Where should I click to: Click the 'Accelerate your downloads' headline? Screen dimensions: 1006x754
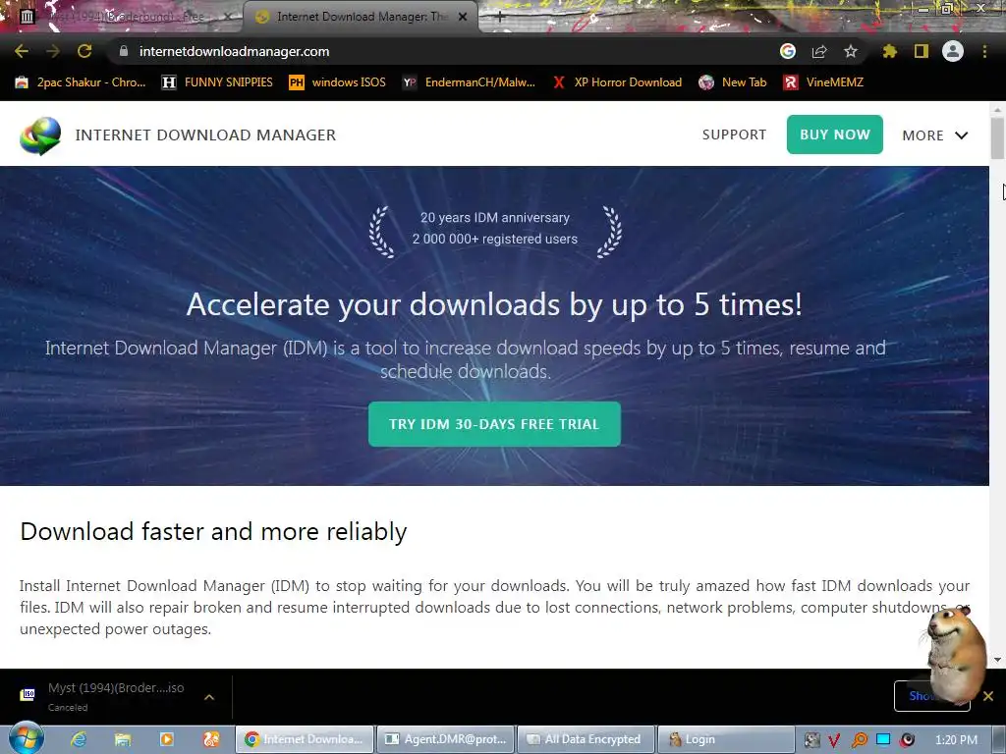click(x=494, y=304)
